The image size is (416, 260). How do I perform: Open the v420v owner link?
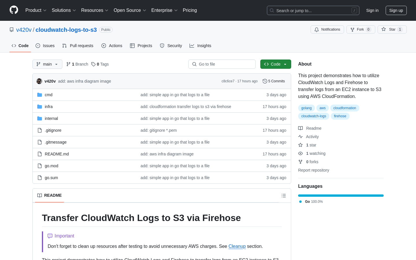[x=24, y=30]
